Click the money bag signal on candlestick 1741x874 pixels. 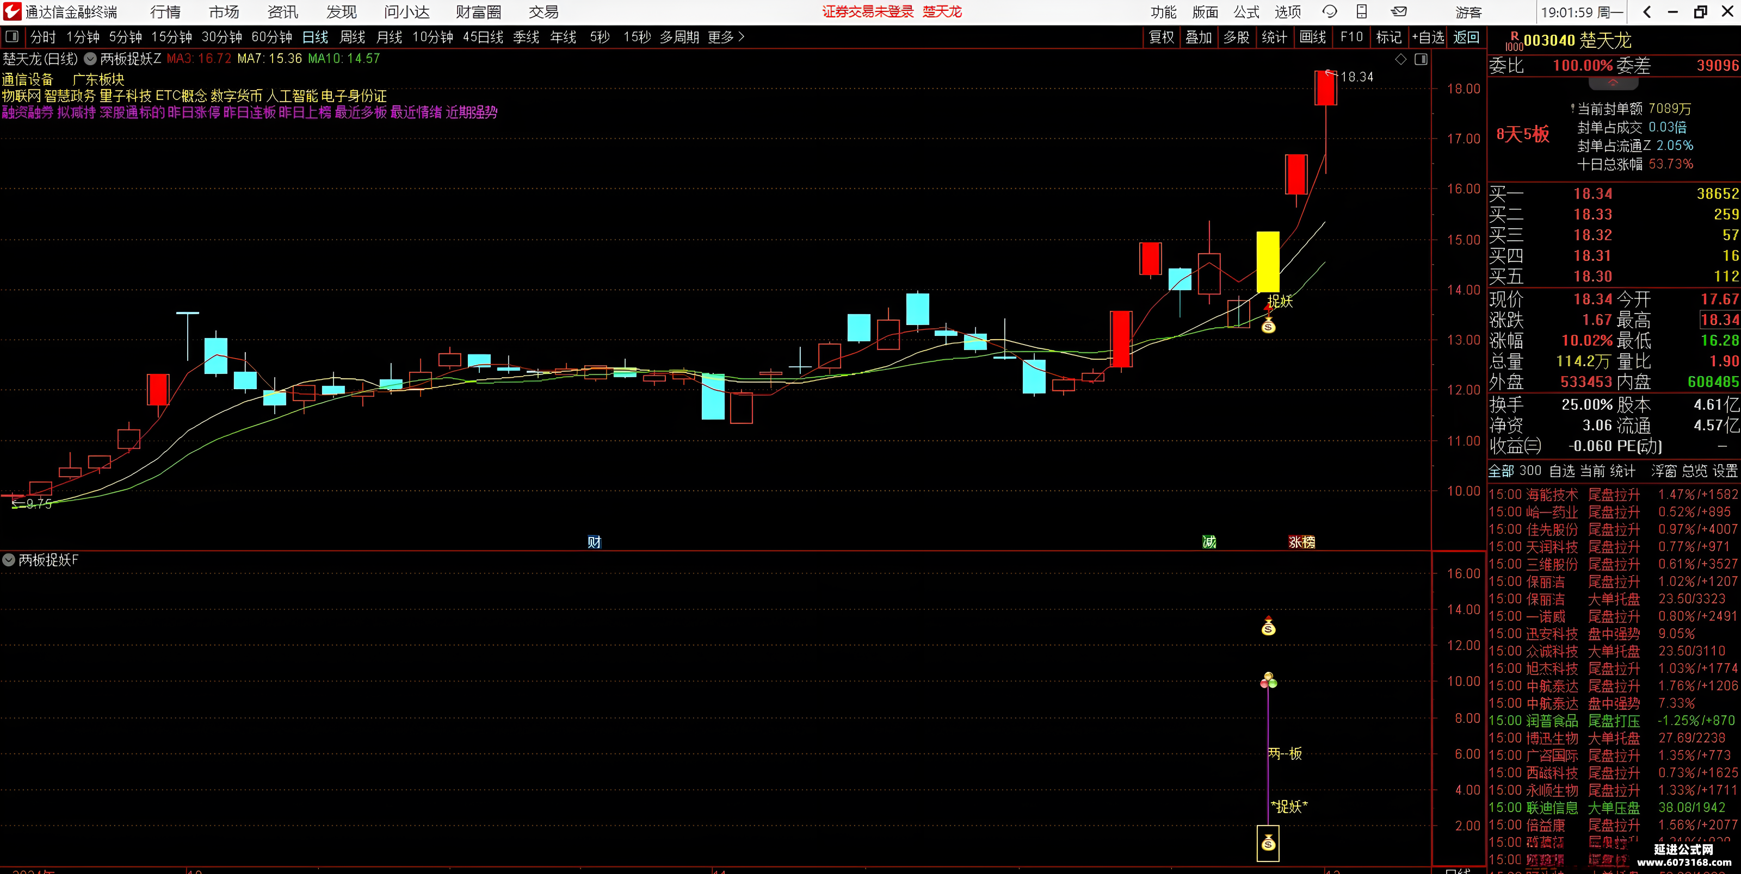1269,326
